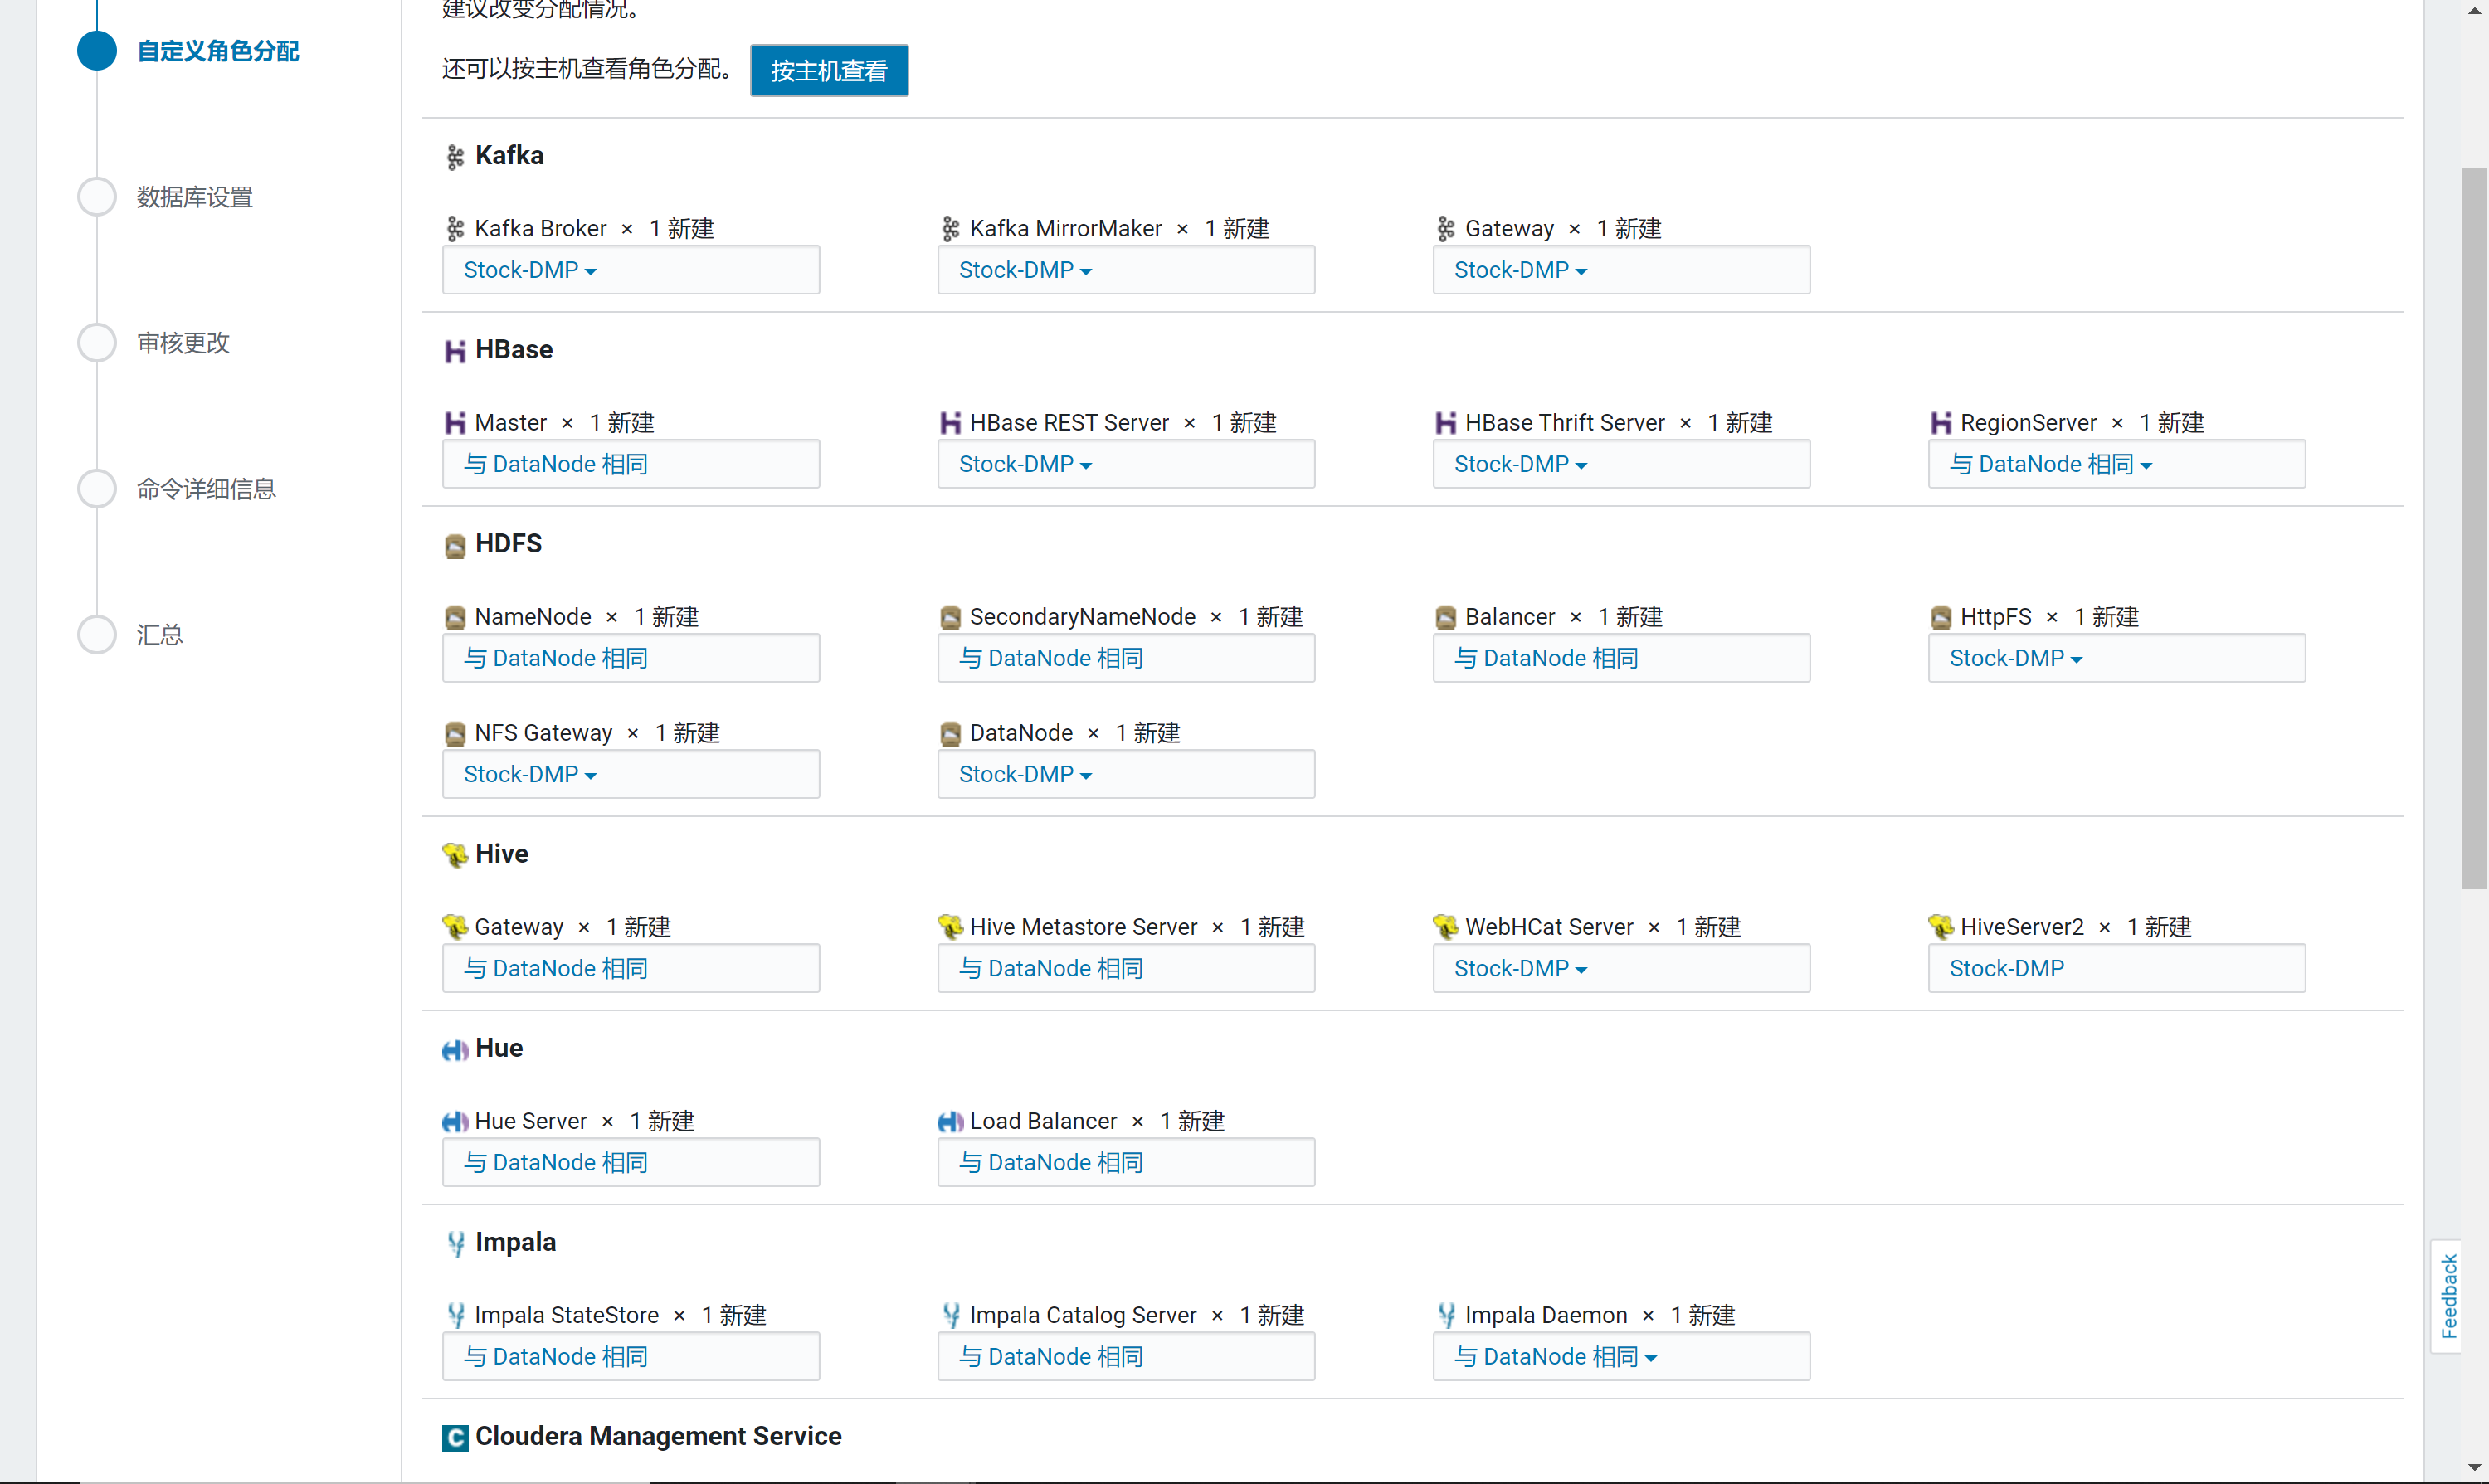Click the Impala Catalog Server icon
Image resolution: width=2489 pixels, height=1484 pixels.
point(951,1316)
